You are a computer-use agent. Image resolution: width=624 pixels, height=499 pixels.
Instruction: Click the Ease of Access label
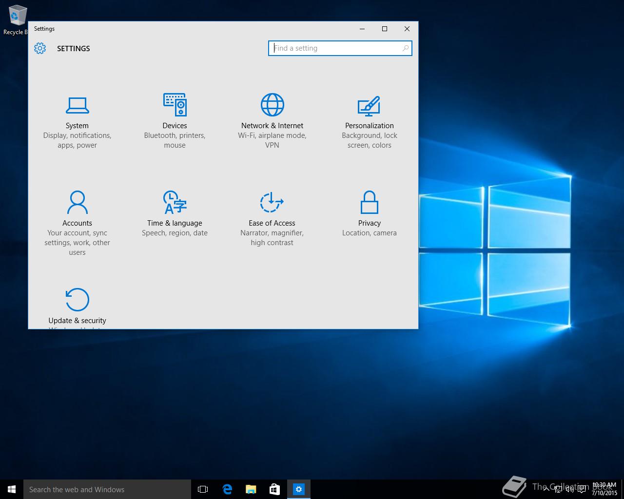pos(272,223)
